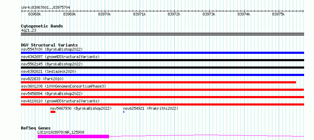Click the 83970k ruler position
Screen dimensions: 314x140
104,14
